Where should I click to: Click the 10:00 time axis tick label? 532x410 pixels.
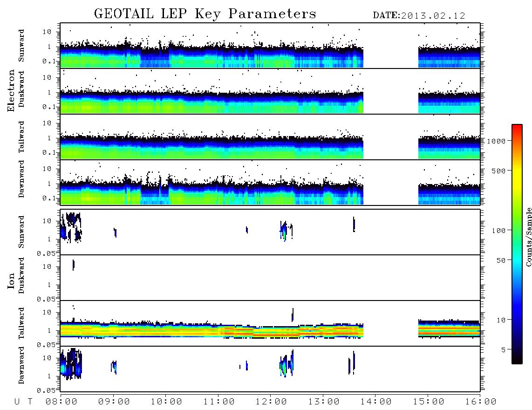click(x=166, y=402)
